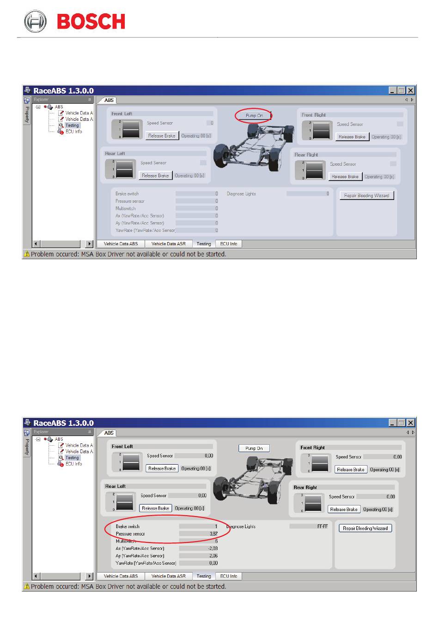Lower Explorer: click ECU Info icon
Image resolution: width=439 pixels, height=642 pixels.
(61, 464)
